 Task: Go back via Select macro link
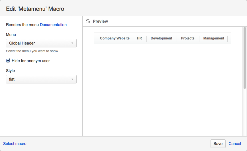pos(15,144)
